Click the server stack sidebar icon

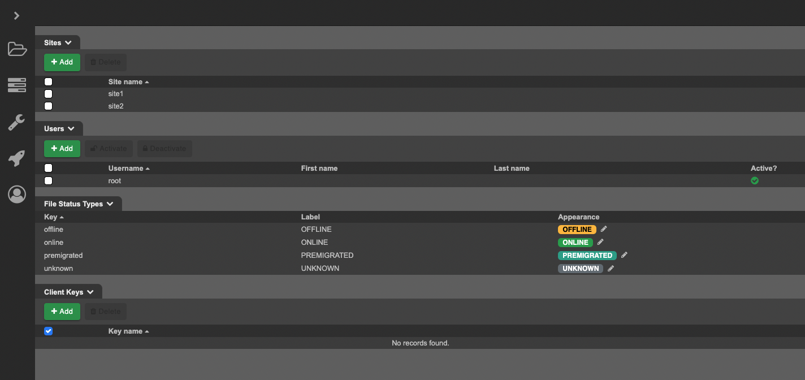(17, 85)
